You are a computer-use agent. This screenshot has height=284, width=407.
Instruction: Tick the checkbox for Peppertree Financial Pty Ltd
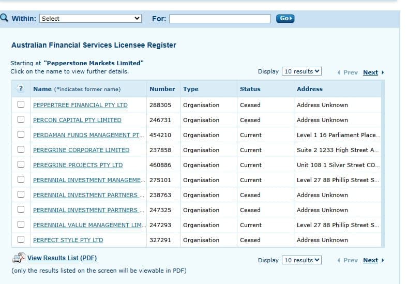coord(21,104)
